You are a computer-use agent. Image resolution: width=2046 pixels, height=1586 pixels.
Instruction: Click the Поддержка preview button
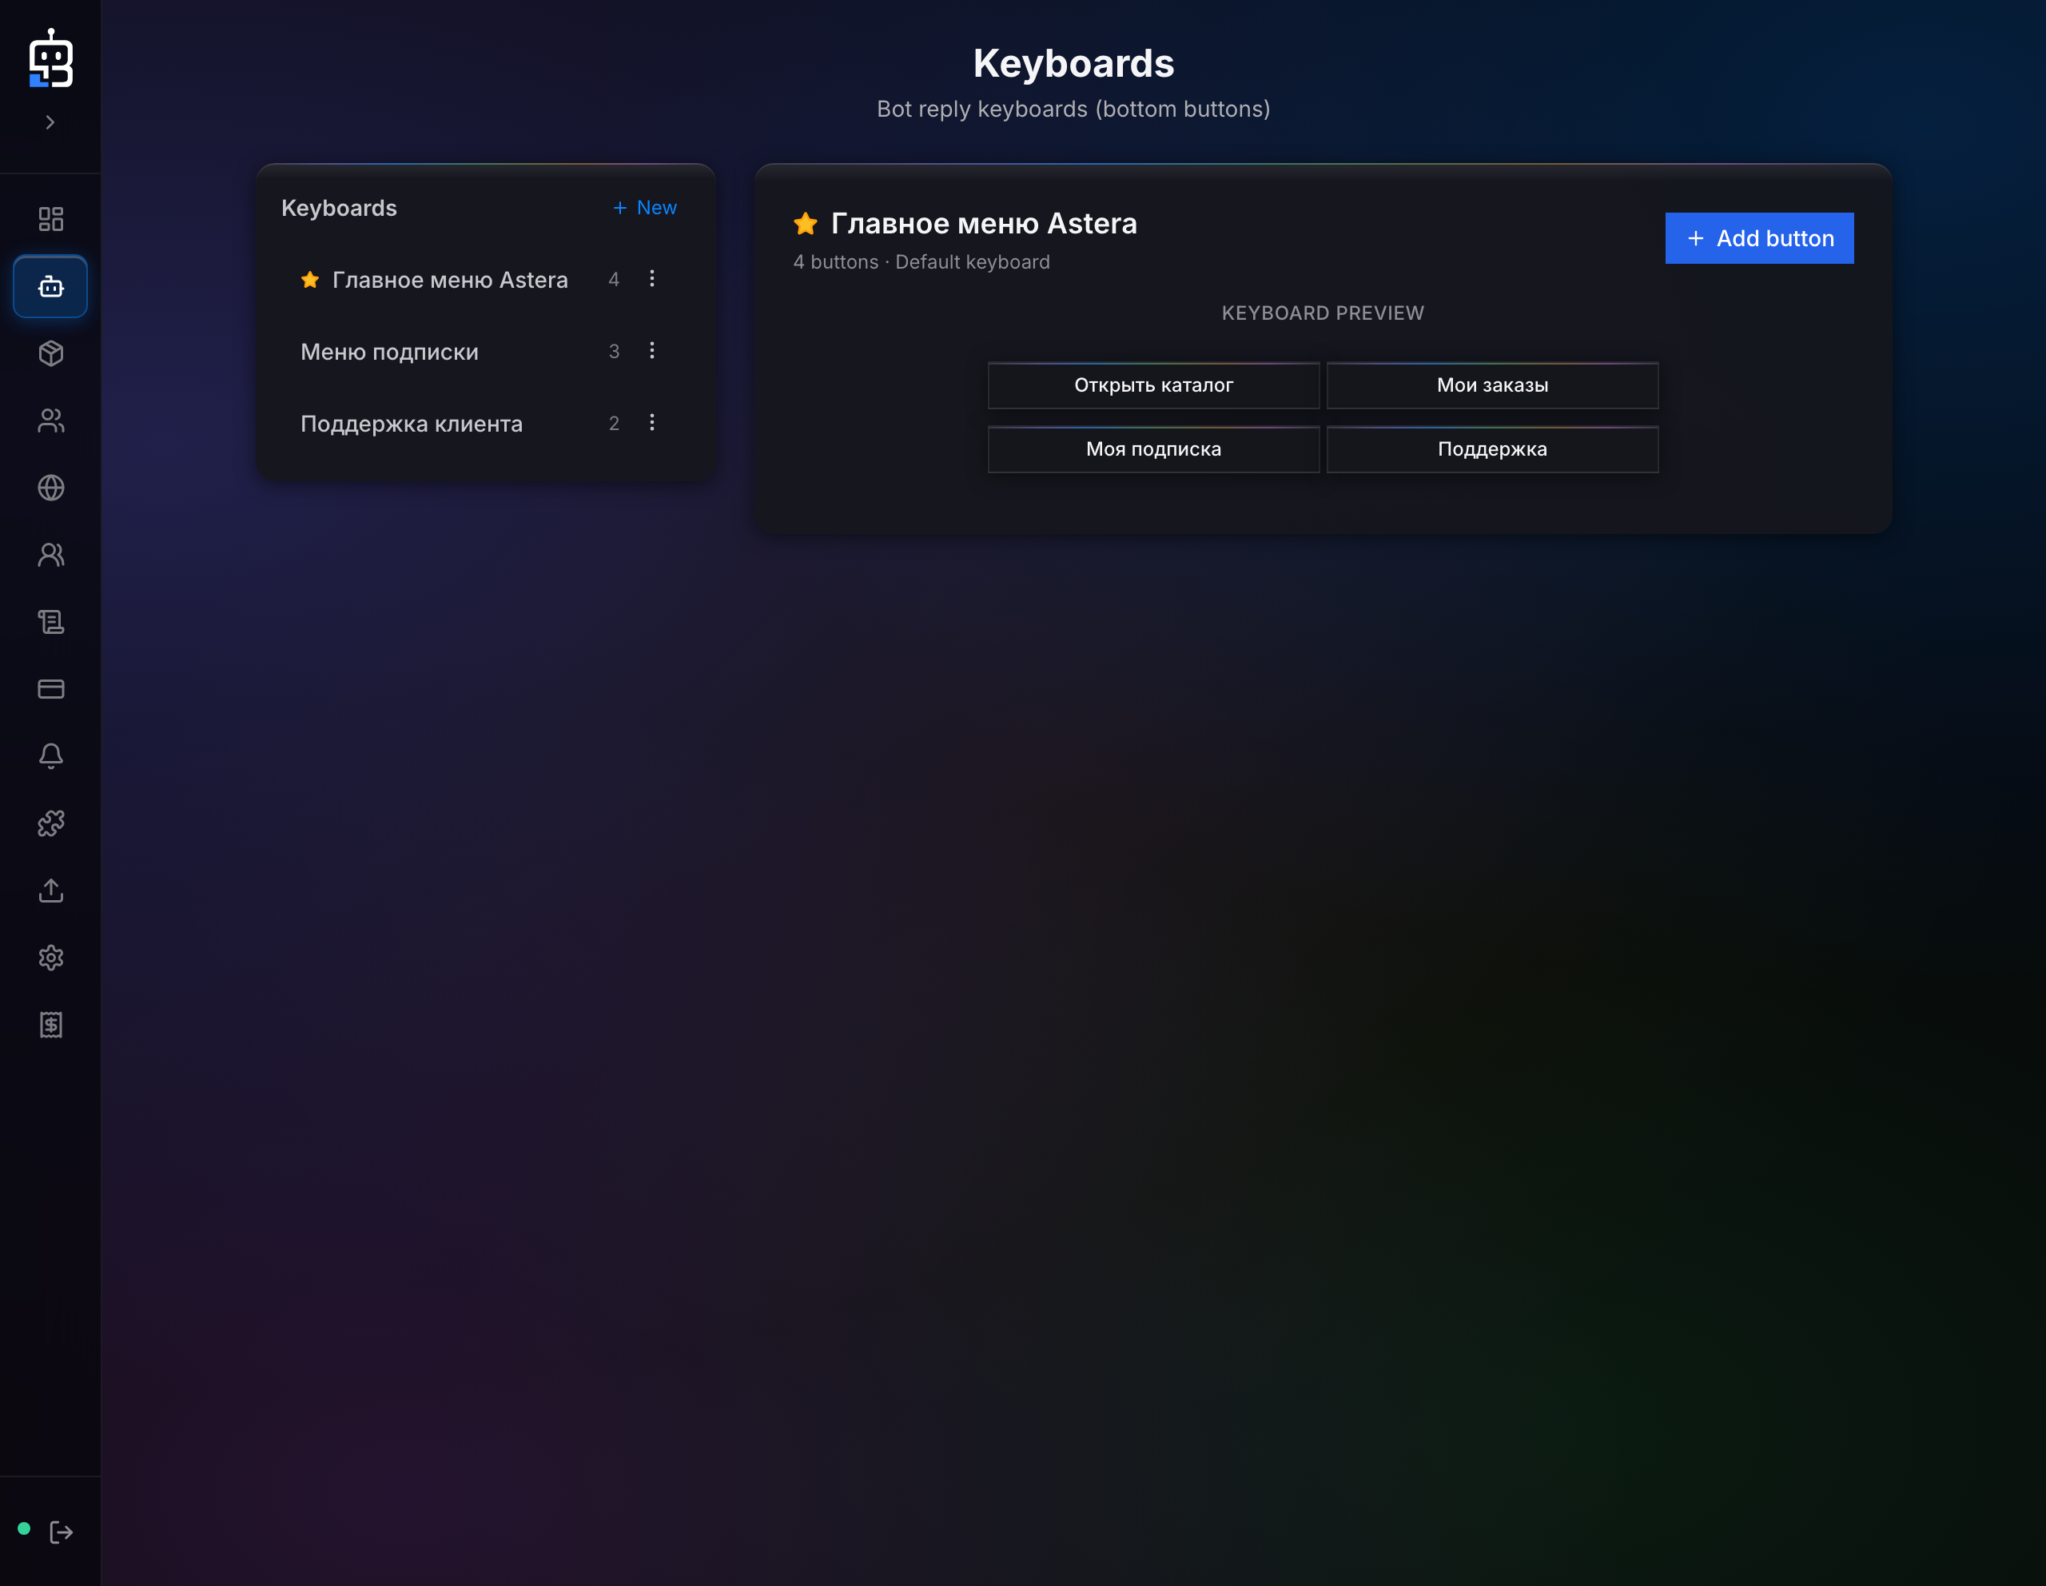[1492, 450]
